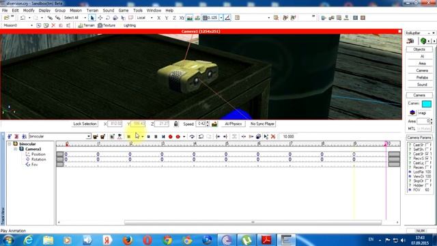Select the Sound object category
437x246 pixels.
pyautogui.click(x=422, y=85)
